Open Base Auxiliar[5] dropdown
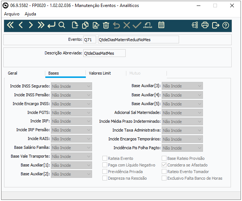 (x=182, y=104)
